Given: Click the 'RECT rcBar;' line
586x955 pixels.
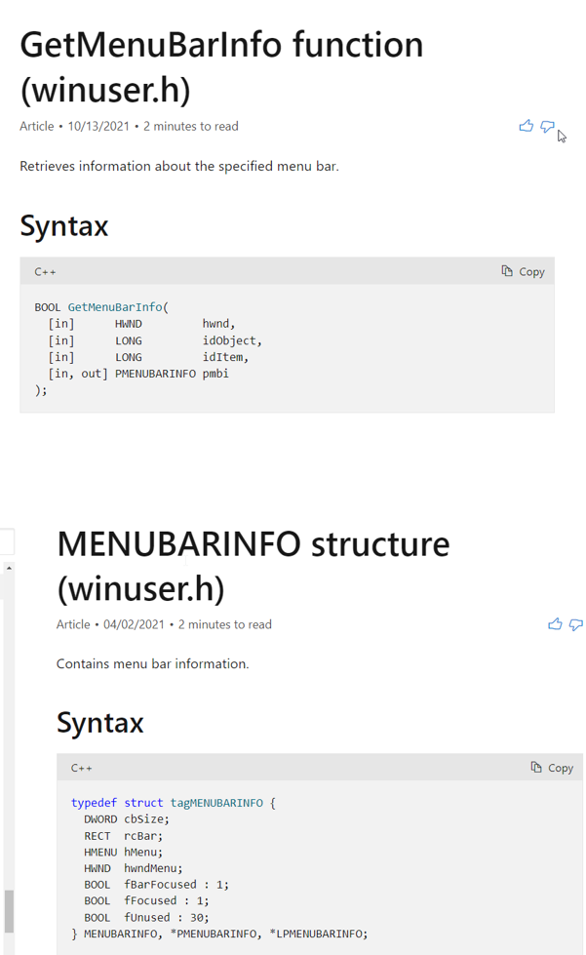Looking at the screenshot, I should [124, 836].
